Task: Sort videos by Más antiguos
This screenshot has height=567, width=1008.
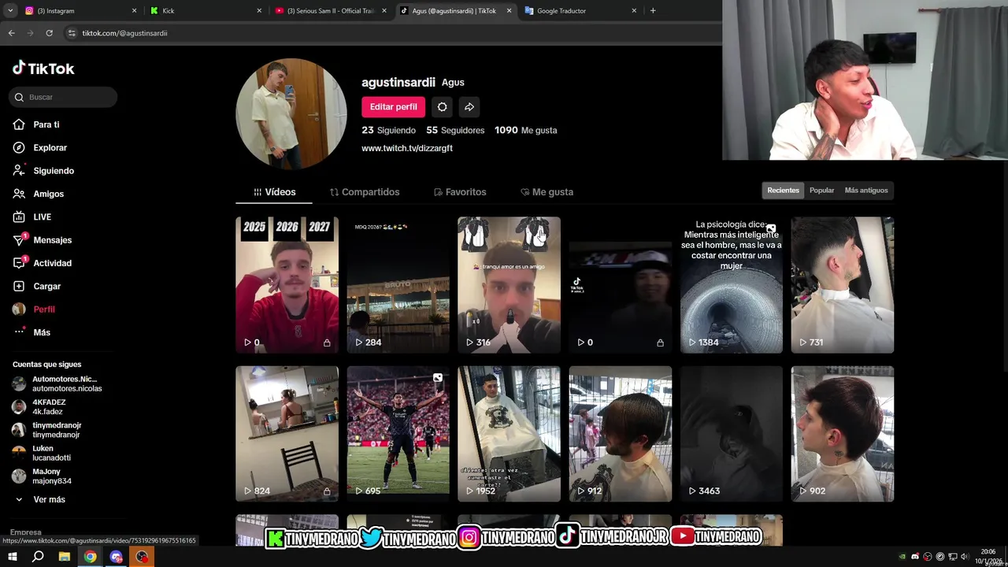Action: 866,191
